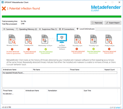The width and height of the screenshot is (123, 109).
Task: Click the Thursday 7 pm PDF scan icon
Action: tap(93, 39)
